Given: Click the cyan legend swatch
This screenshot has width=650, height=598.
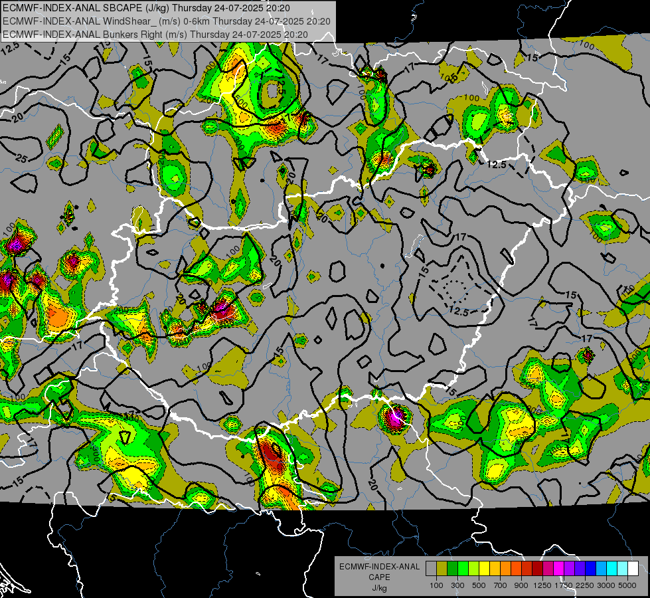Looking at the screenshot, I should tap(612, 569).
